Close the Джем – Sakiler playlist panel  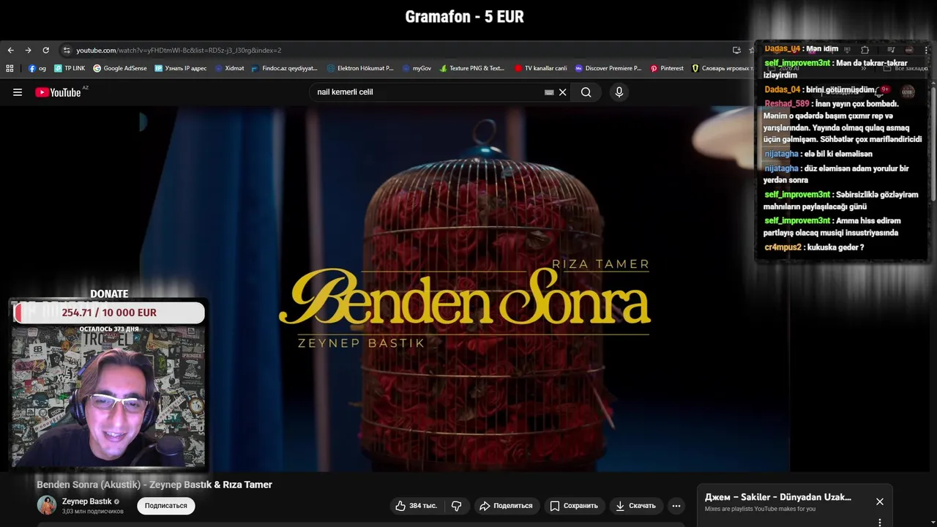click(x=880, y=501)
